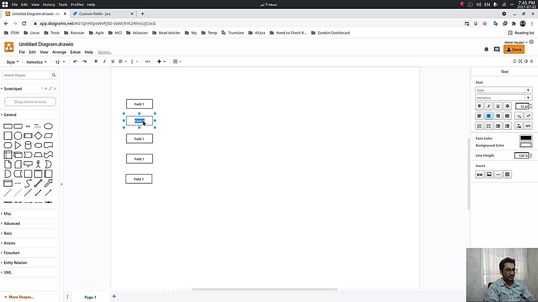Decrease text indent
The height and width of the screenshot is (302, 538).
498,126
